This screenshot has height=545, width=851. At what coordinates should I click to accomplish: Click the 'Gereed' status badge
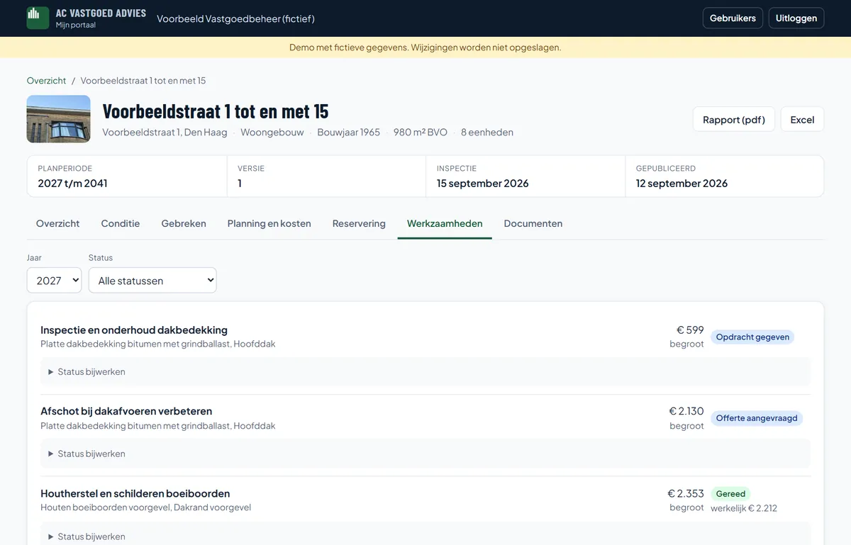tap(730, 493)
